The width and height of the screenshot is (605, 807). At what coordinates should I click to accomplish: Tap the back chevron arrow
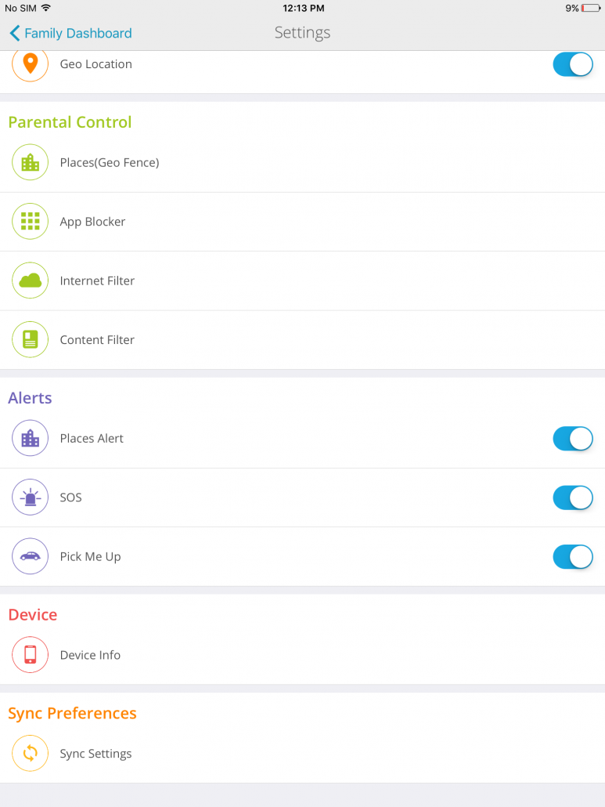(14, 33)
